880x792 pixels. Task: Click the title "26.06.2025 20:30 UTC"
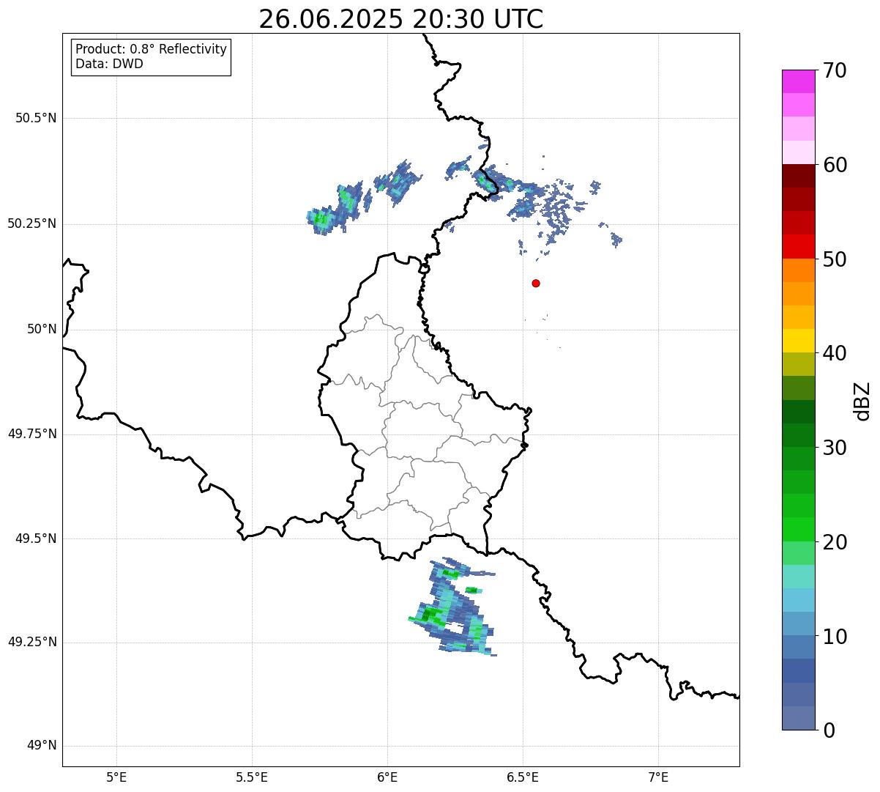(x=401, y=19)
